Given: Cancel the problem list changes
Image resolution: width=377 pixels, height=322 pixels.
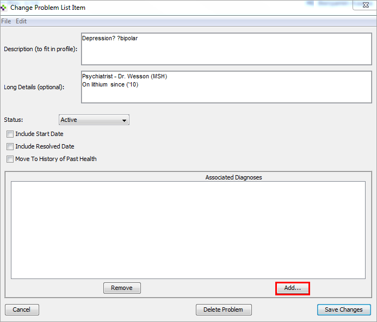Looking at the screenshot, I should tap(22, 309).
